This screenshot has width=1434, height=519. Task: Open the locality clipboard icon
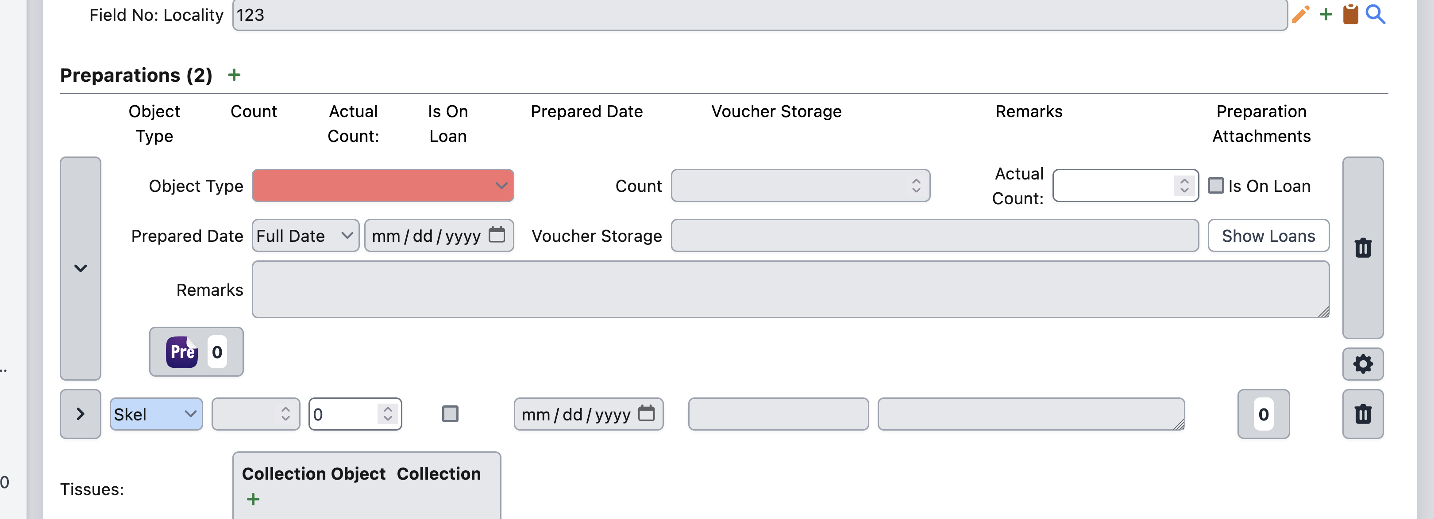1352,15
